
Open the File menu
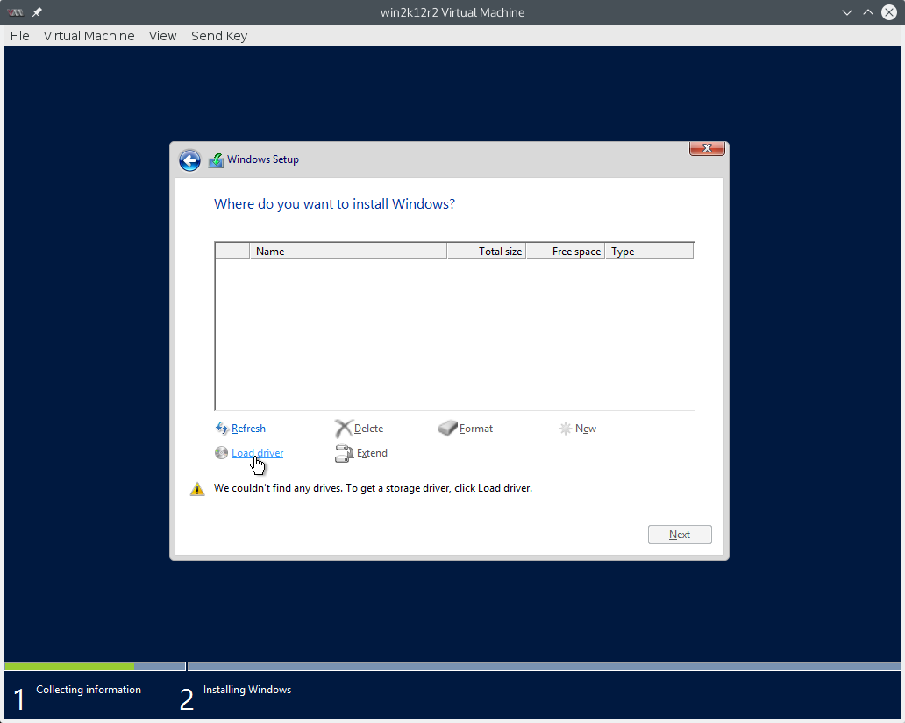pos(19,36)
